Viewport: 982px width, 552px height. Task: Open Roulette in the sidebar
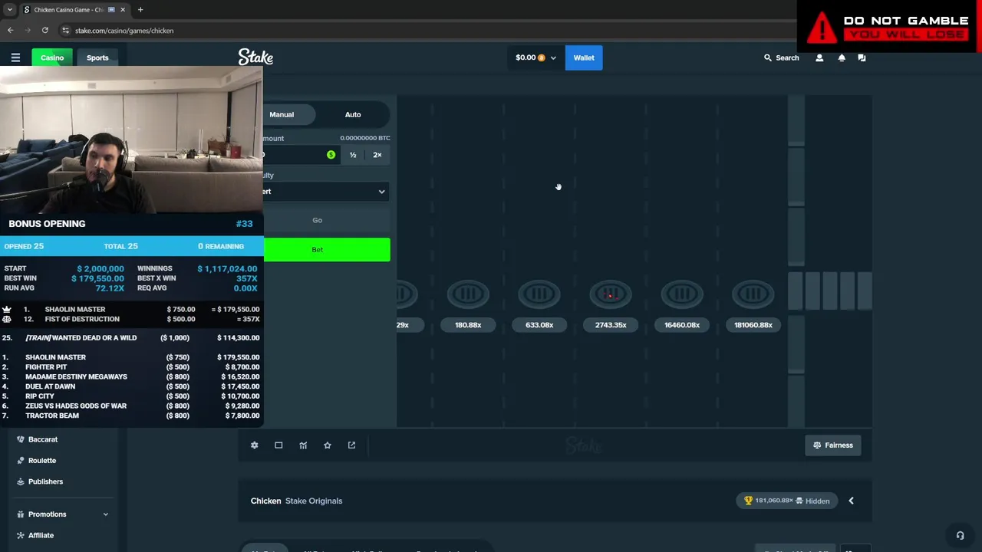coord(42,461)
